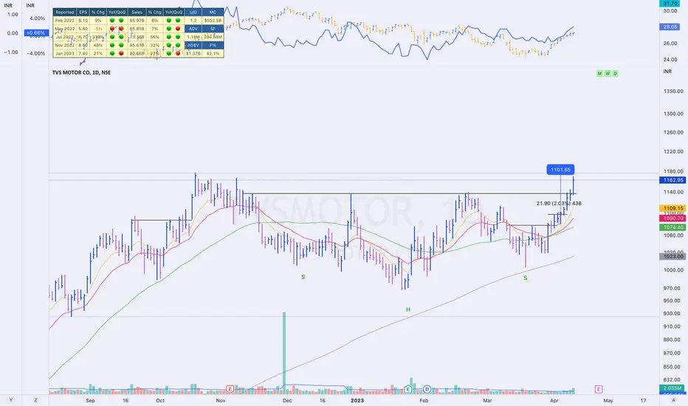Click the 1023.00 gray moving average label

click(x=672, y=256)
